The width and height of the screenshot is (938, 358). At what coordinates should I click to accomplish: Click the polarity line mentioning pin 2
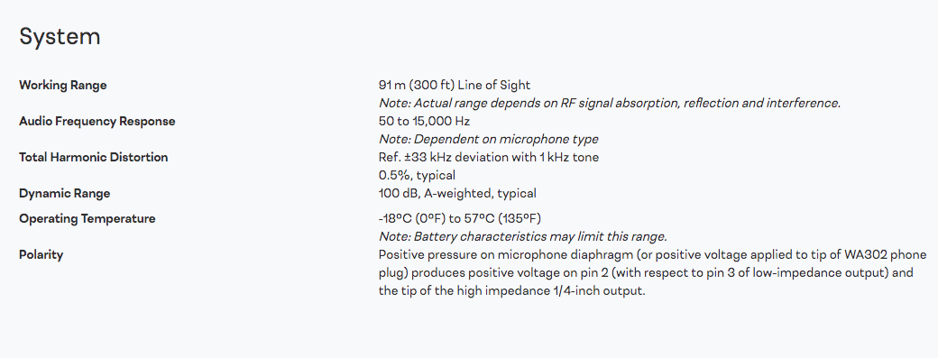(646, 273)
